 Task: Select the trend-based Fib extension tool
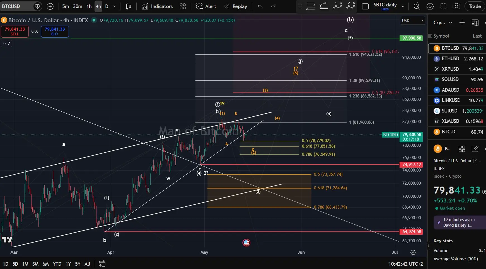[x=324, y=6]
